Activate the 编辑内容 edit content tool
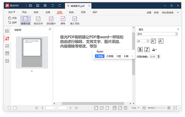The width and height of the screenshot is (185, 117). 26,20
